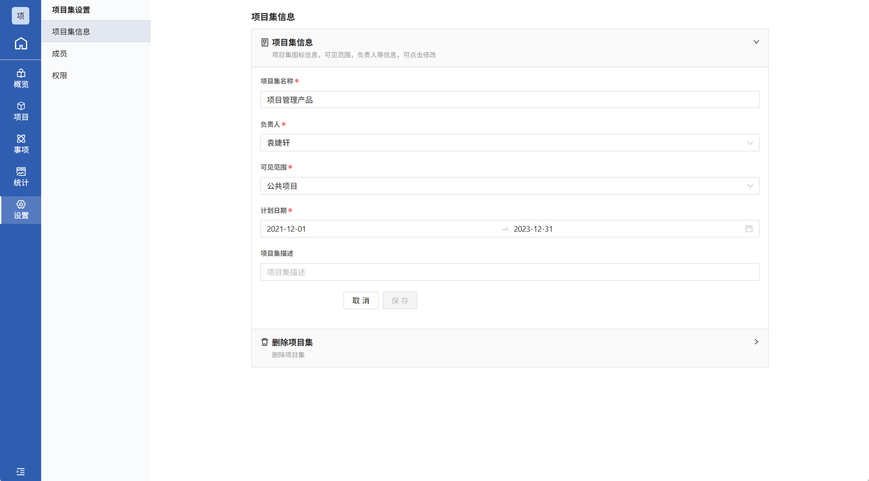Click the 项目集名称 name input field

coord(509,100)
